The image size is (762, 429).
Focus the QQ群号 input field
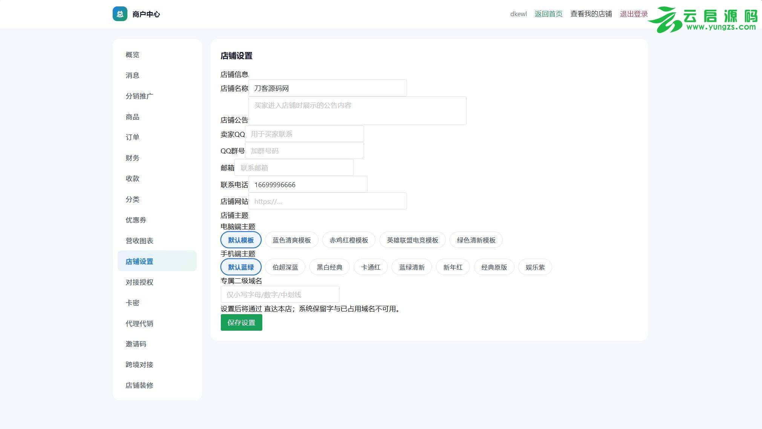304,151
